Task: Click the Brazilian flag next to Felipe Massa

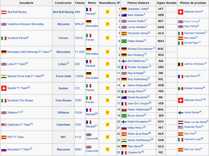Action: coord(124,41)
